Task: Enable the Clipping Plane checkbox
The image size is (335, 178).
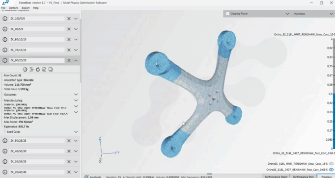Action: tap(227, 14)
